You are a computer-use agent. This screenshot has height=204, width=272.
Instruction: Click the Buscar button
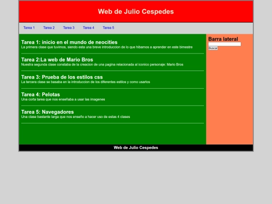tap(213, 48)
